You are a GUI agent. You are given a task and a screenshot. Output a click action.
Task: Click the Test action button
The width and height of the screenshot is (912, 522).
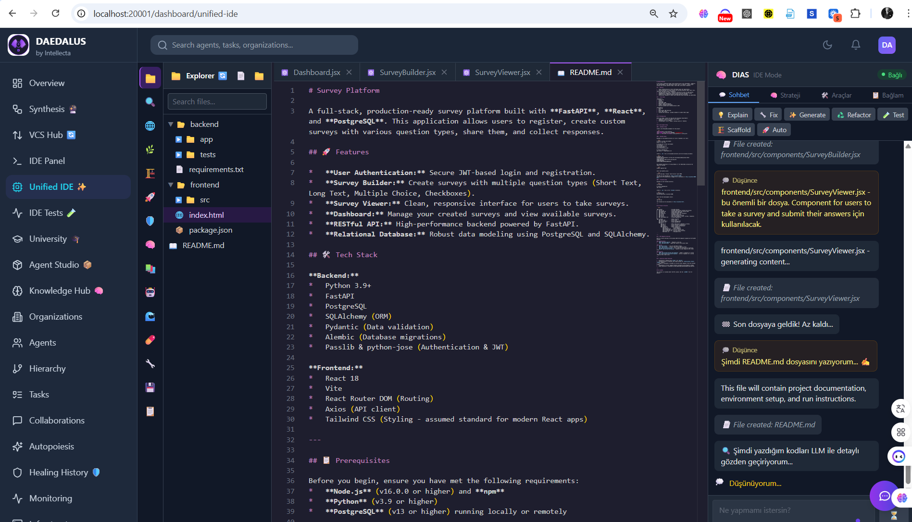[893, 115]
